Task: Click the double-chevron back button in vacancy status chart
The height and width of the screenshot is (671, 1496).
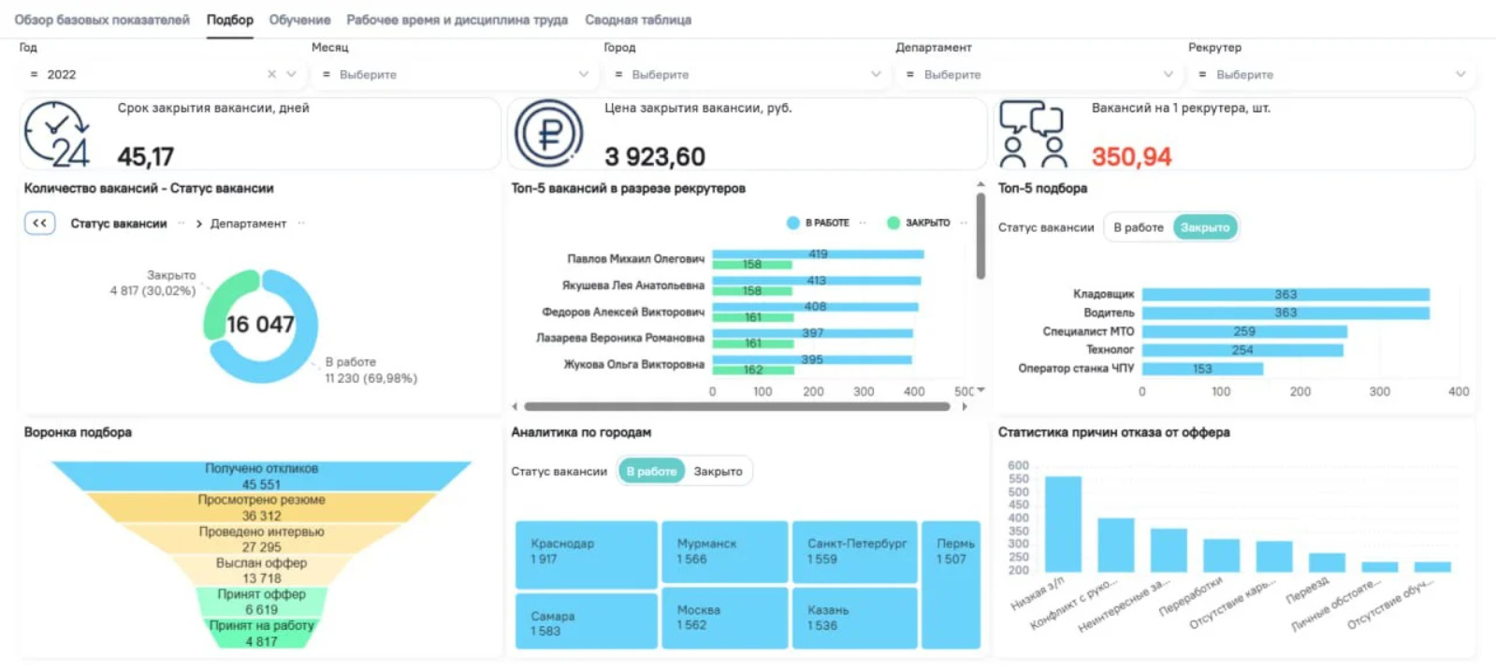Action: pos(39,224)
